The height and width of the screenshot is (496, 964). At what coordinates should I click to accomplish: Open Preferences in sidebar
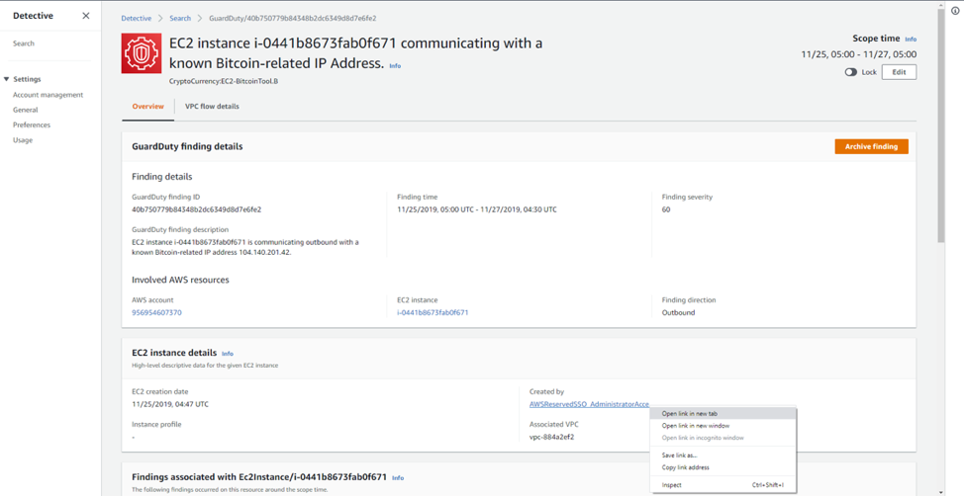[x=32, y=124]
